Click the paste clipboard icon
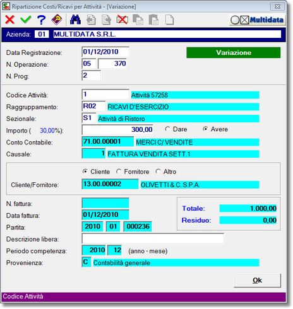 pyautogui.click(x=153, y=20)
